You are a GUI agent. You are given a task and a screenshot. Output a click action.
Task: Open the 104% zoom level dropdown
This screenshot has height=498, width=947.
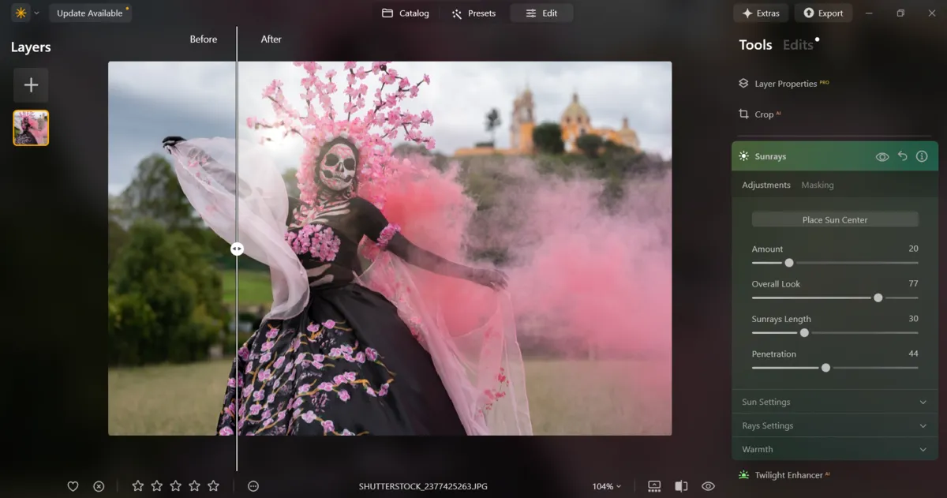click(x=606, y=486)
